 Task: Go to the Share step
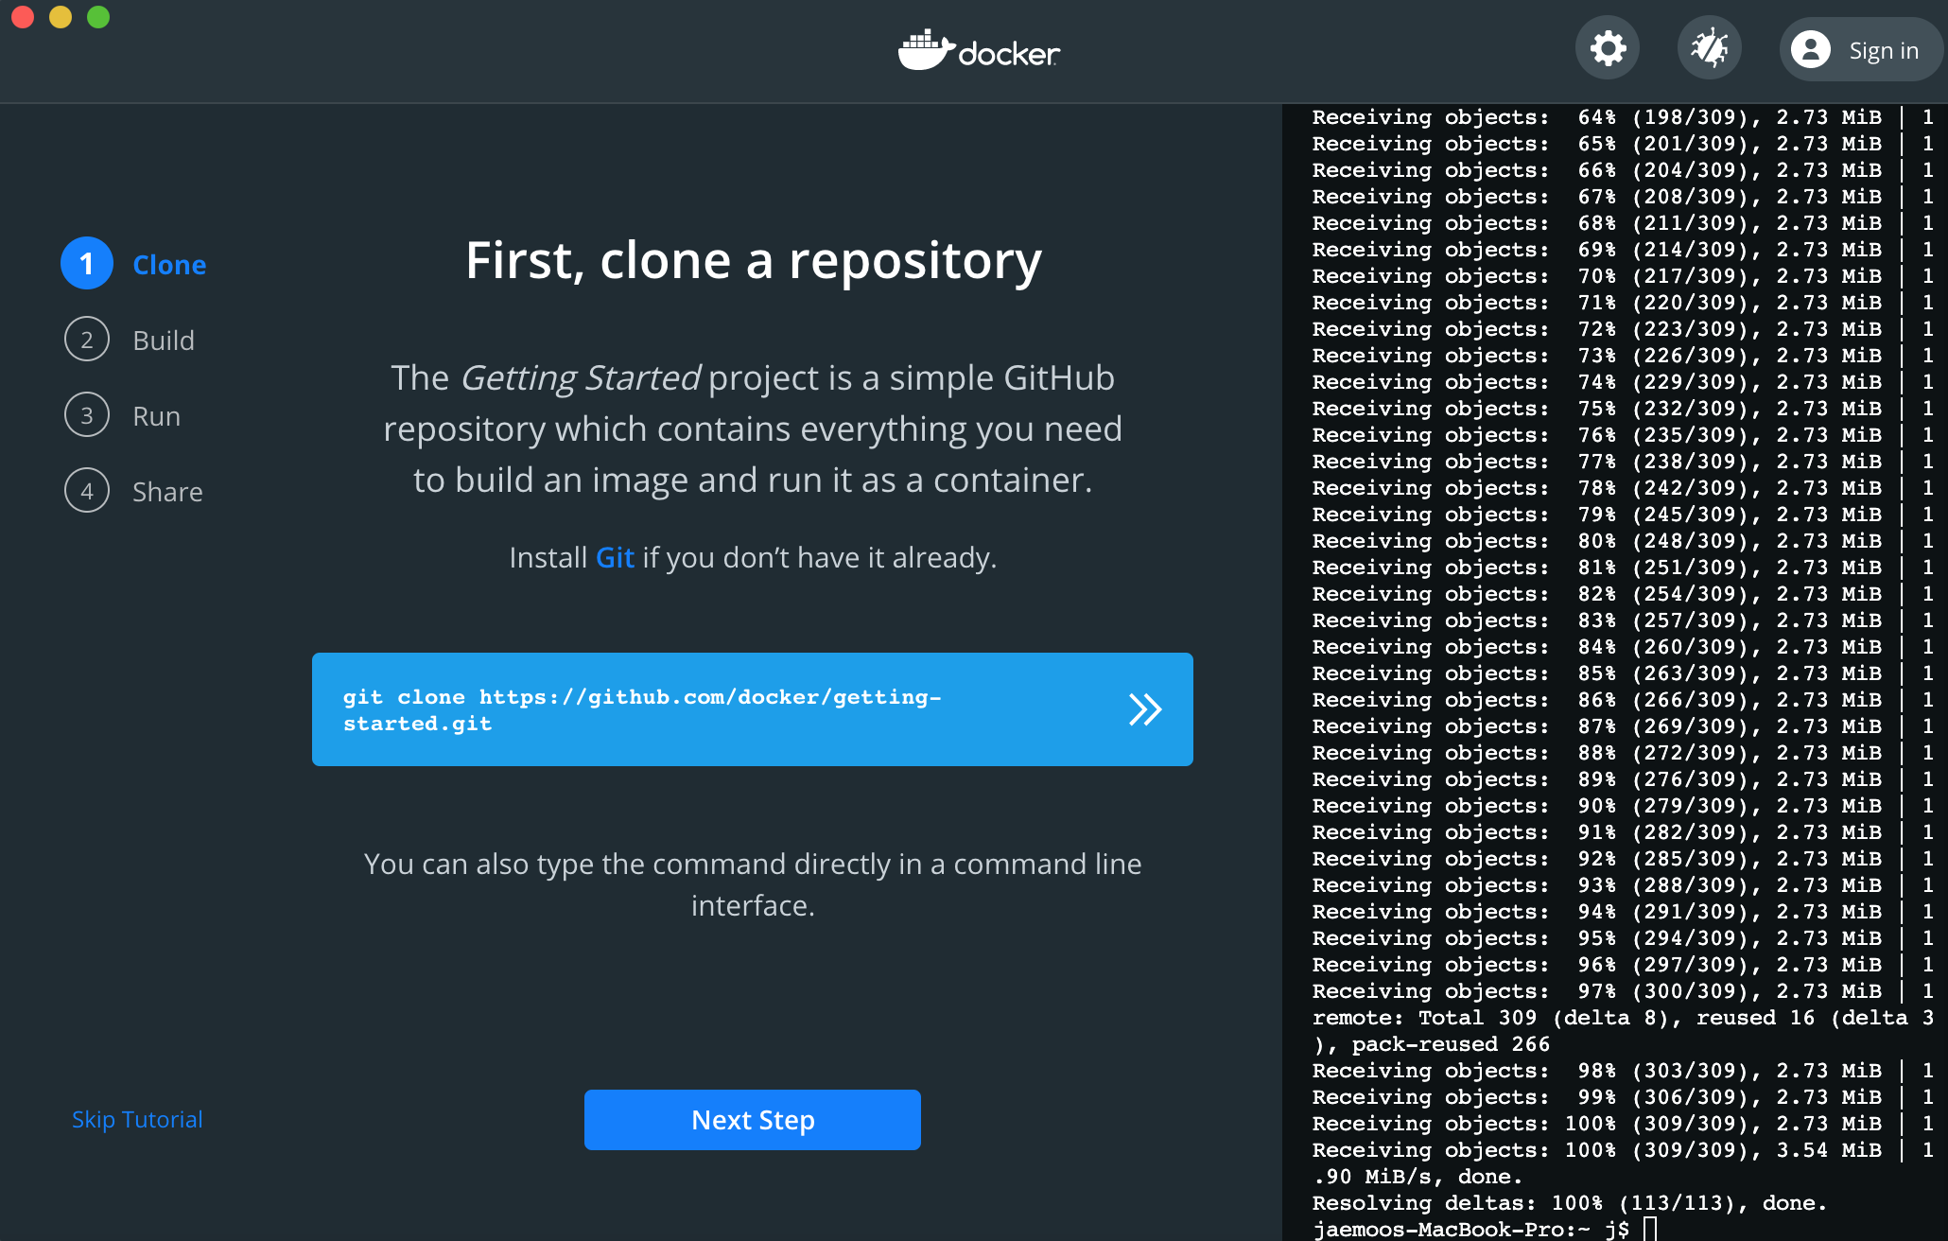pos(167,492)
